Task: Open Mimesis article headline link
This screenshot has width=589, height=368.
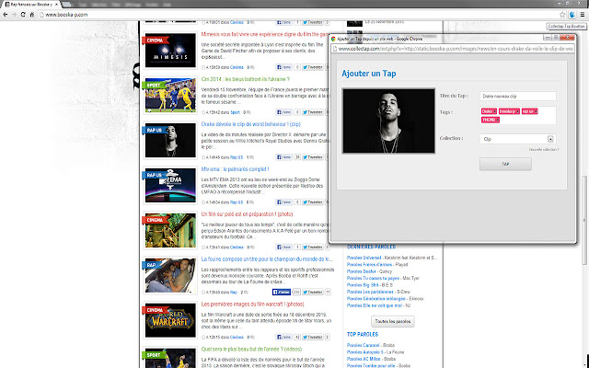Action: pos(265,34)
